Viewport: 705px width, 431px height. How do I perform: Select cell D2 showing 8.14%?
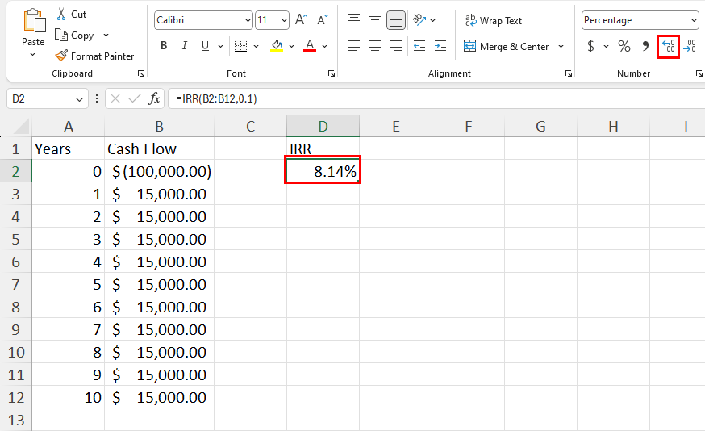tap(323, 171)
